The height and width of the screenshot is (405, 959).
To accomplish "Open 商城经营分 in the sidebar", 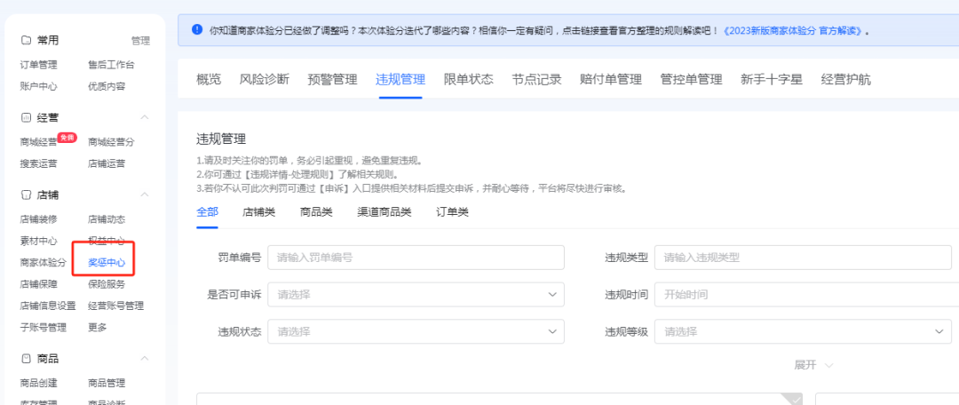I will click(111, 142).
